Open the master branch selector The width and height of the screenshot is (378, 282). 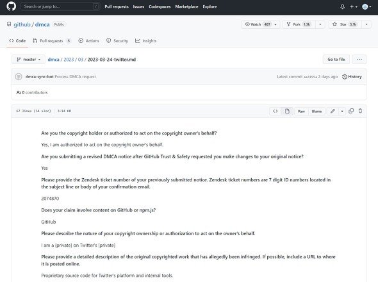point(28,60)
